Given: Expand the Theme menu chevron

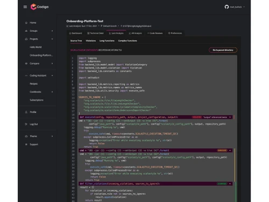Looking at the screenshot, I should click(52, 136).
